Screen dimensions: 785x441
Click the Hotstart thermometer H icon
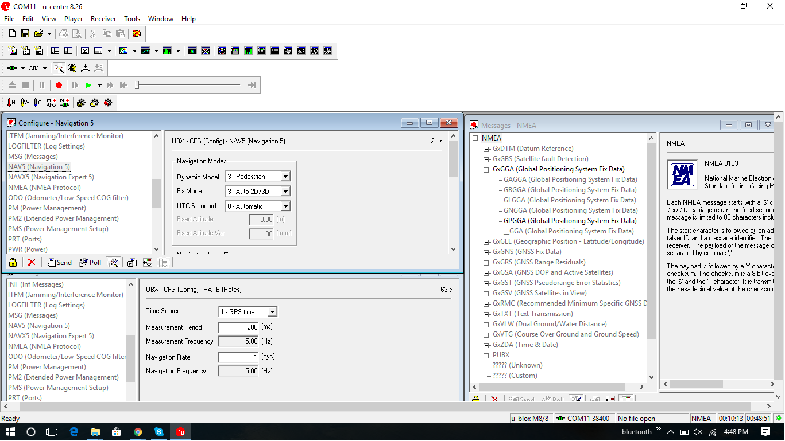pyautogui.click(x=11, y=102)
